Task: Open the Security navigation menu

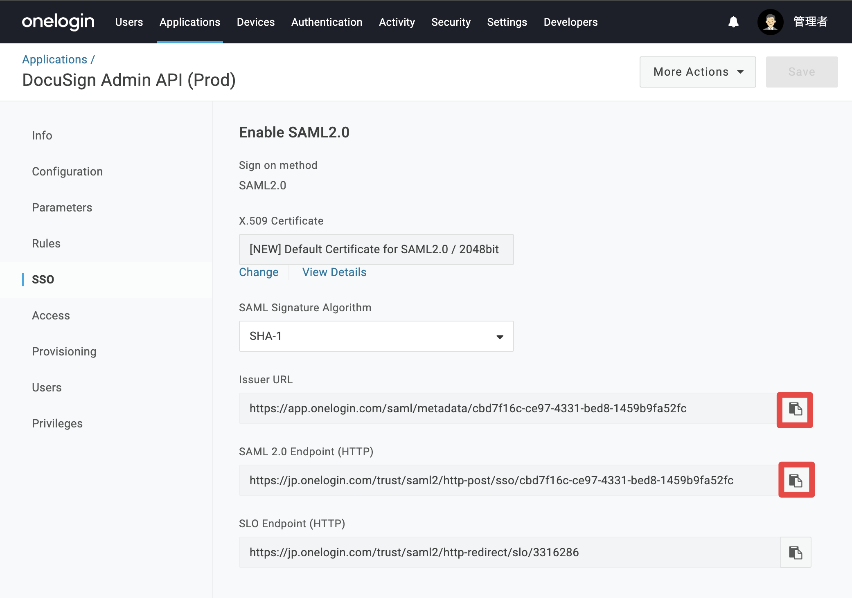Action: [451, 22]
